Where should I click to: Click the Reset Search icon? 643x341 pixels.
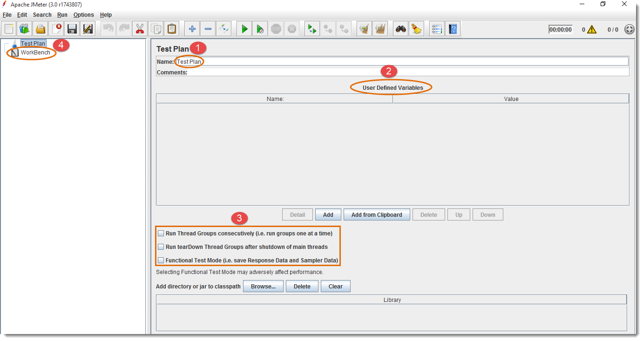[417, 29]
